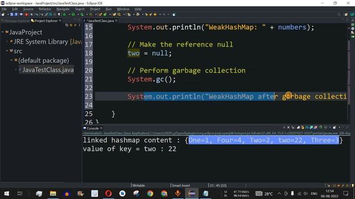Open the Window menu
The width and height of the screenshot is (355, 199).
click(x=123, y=9)
